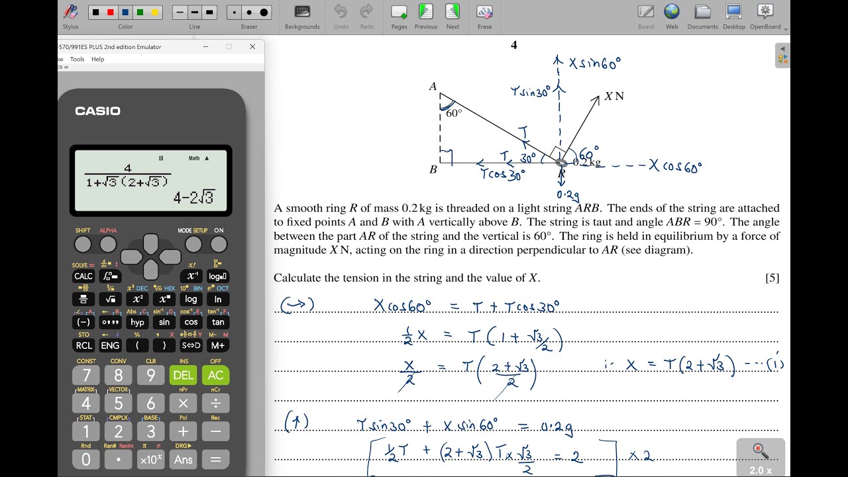Click the log key
Image resolution: width=848 pixels, height=477 pixels.
click(x=191, y=299)
